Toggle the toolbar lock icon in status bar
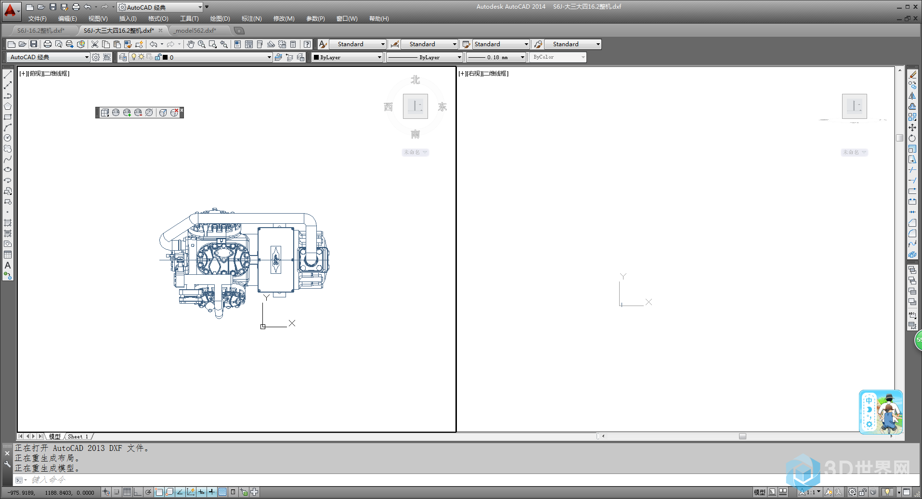The height and width of the screenshot is (499, 922). click(863, 492)
